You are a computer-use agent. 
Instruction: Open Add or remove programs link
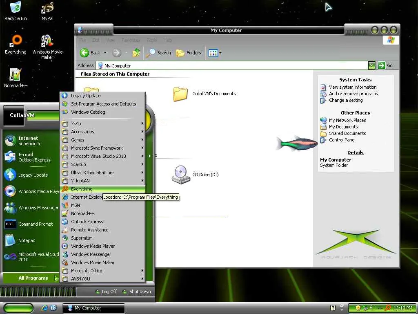353,94
